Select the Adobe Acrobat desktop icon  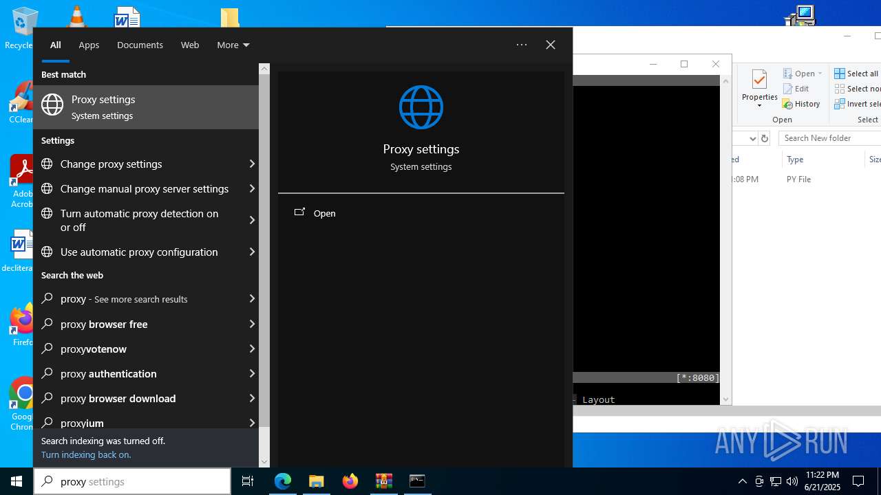[x=21, y=182]
